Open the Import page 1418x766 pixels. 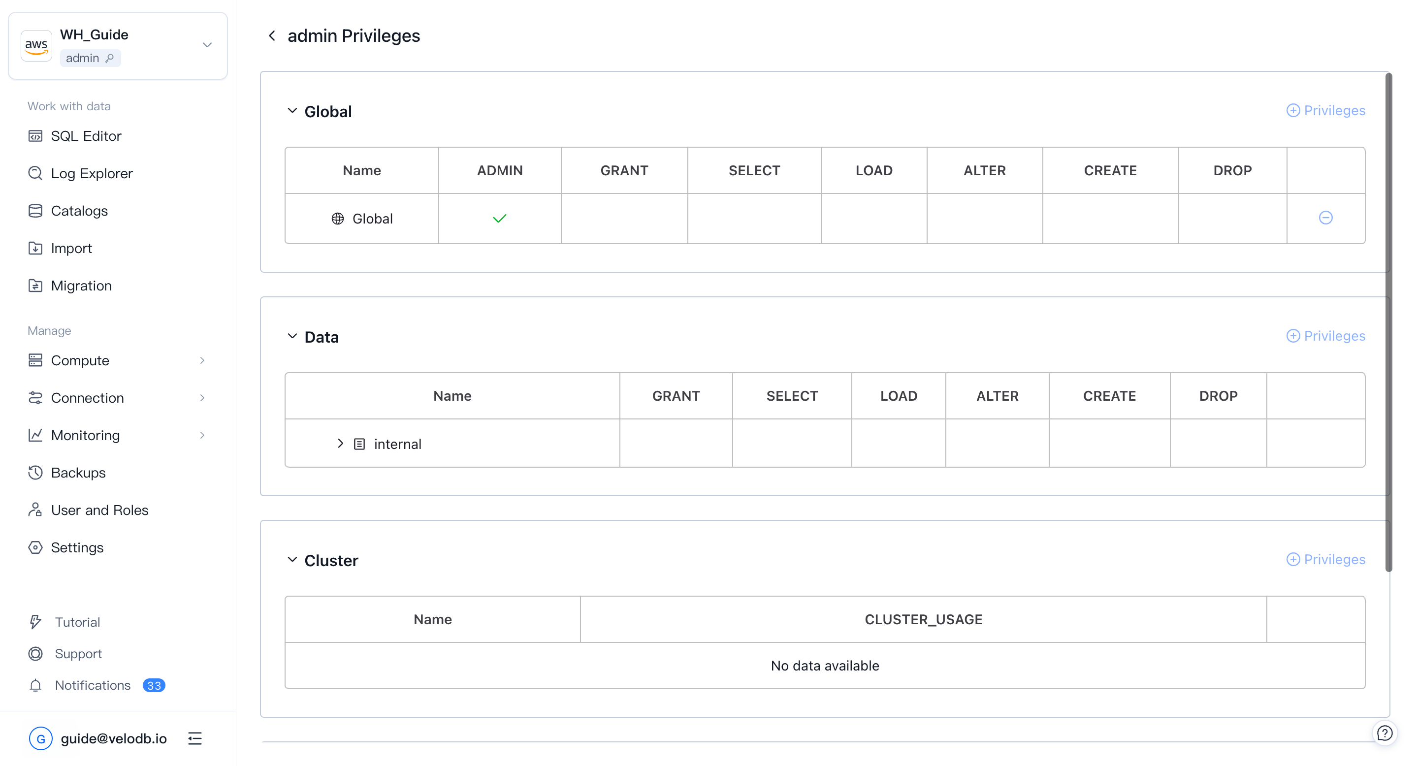(71, 248)
